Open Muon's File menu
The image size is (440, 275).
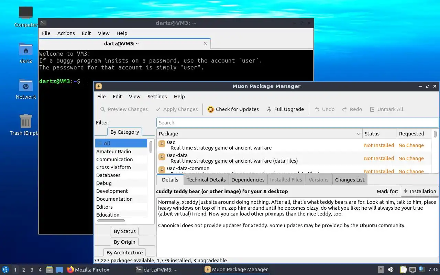click(x=101, y=97)
